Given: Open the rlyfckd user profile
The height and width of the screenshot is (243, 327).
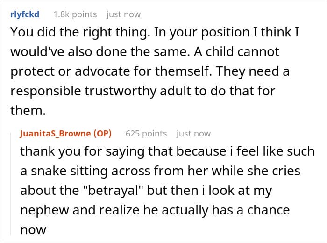Looking at the screenshot, I should 25,14.
